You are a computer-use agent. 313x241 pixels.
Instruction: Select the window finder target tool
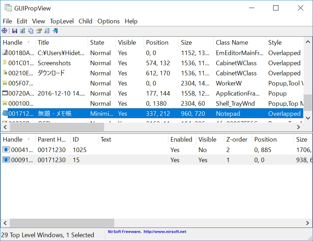4,31
